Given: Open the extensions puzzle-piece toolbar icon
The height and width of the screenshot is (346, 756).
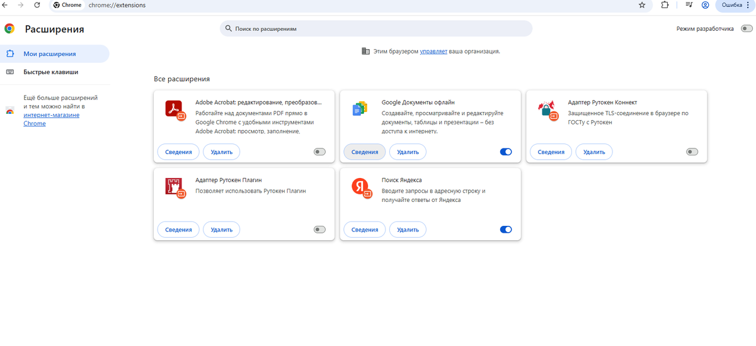Looking at the screenshot, I should pyautogui.click(x=665, y=5).
